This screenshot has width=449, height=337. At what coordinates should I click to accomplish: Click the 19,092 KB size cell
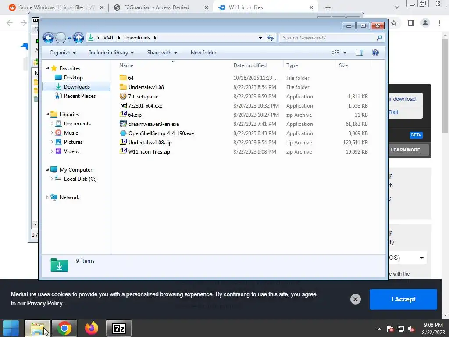tap(356, 152)
